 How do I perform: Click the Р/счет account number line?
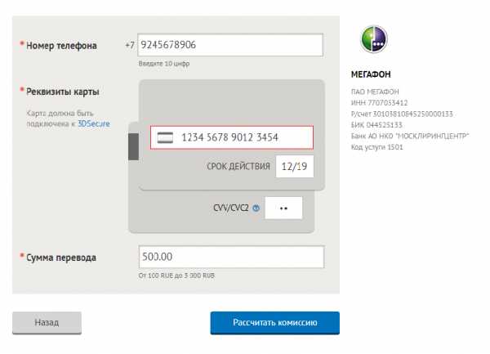pos(402,114)
